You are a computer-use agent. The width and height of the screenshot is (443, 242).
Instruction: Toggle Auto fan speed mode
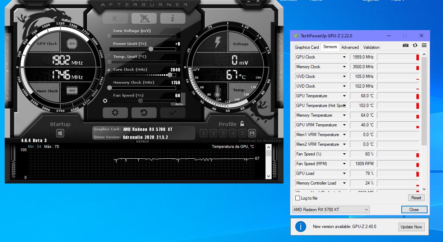click(179, 104)
